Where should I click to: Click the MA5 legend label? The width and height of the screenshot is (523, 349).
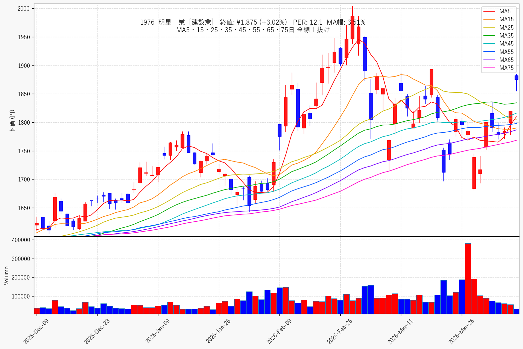[505, 11]
